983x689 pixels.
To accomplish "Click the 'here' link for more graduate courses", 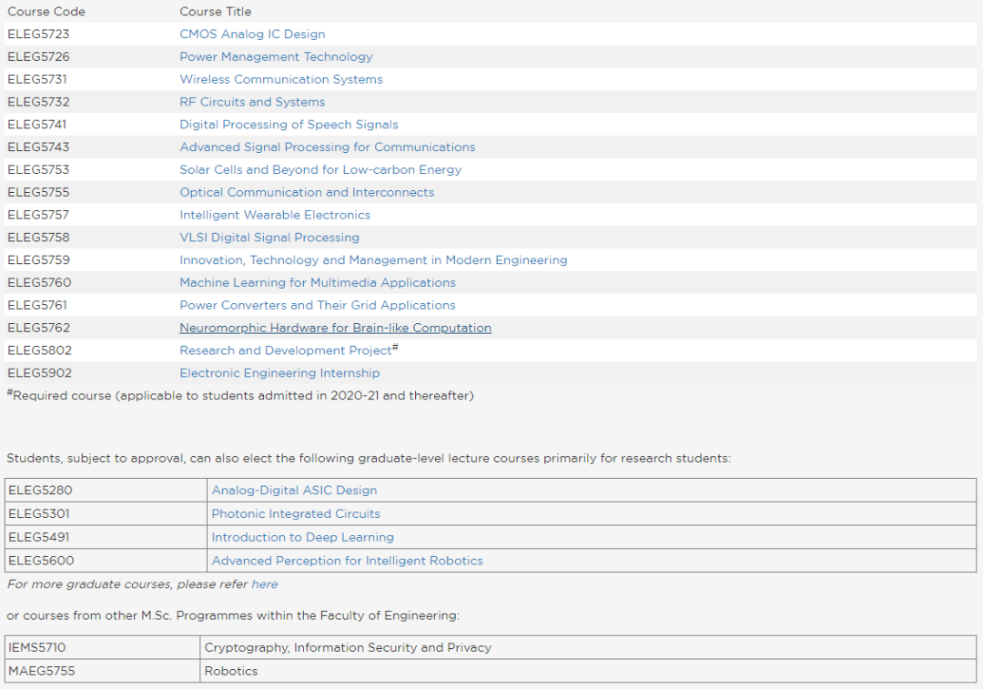I will tap(265, 583).
